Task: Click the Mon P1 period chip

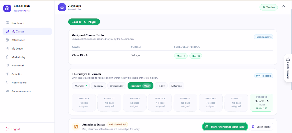Action: point(181,56)
